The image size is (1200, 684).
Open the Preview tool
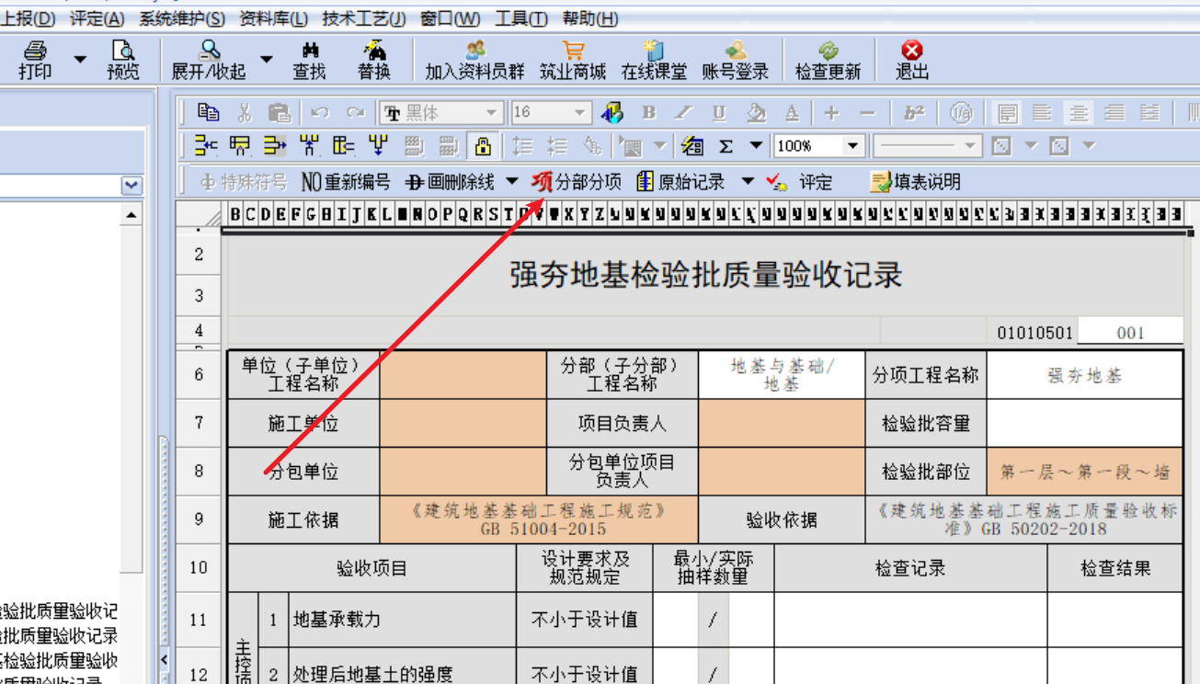122,60
